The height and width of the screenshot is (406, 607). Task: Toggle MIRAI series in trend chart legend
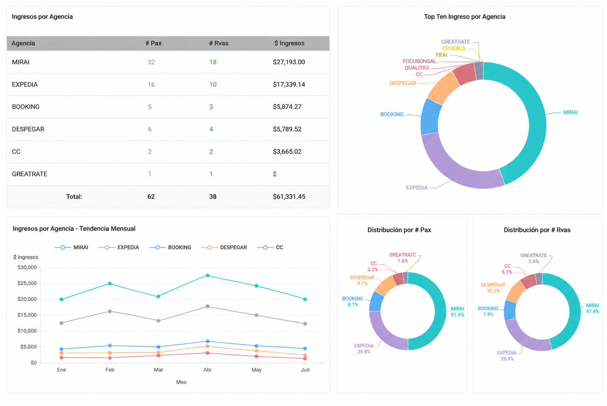tap(72, 248)
